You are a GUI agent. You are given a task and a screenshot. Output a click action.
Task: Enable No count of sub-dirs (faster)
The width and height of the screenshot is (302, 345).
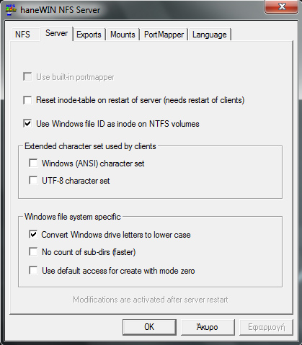(33, 252)
